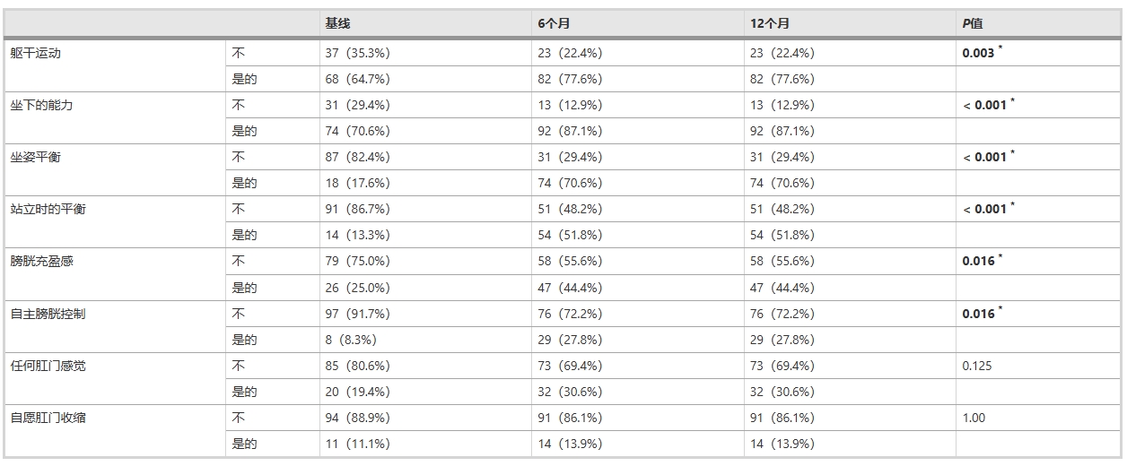
Task: Click the P值 column header
Action: pos(973,24)
